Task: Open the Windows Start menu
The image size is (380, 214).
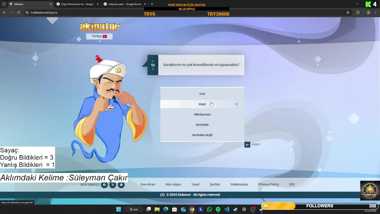Action: (x=118, y=209)
